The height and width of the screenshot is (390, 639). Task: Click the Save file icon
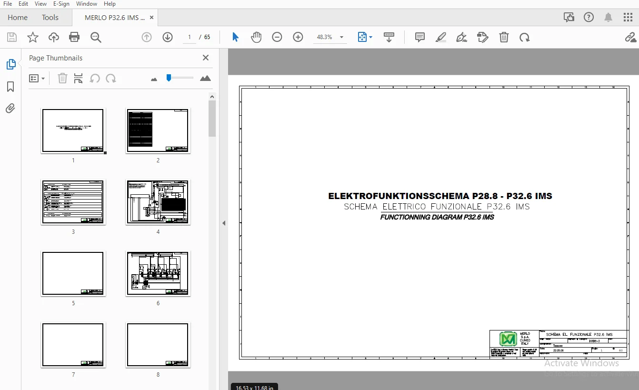(x=12, y=37)
